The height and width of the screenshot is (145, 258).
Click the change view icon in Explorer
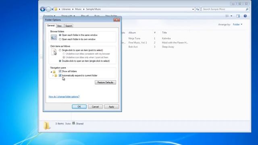pyautogui.click(x=227, y=16)
